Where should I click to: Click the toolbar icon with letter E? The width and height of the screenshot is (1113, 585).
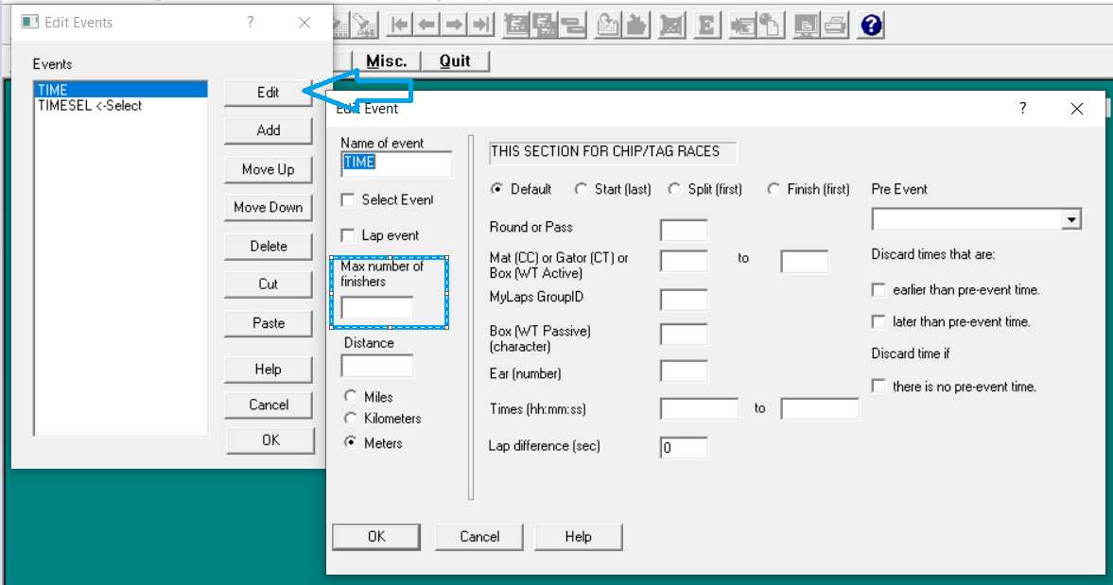tap(706, 26)
